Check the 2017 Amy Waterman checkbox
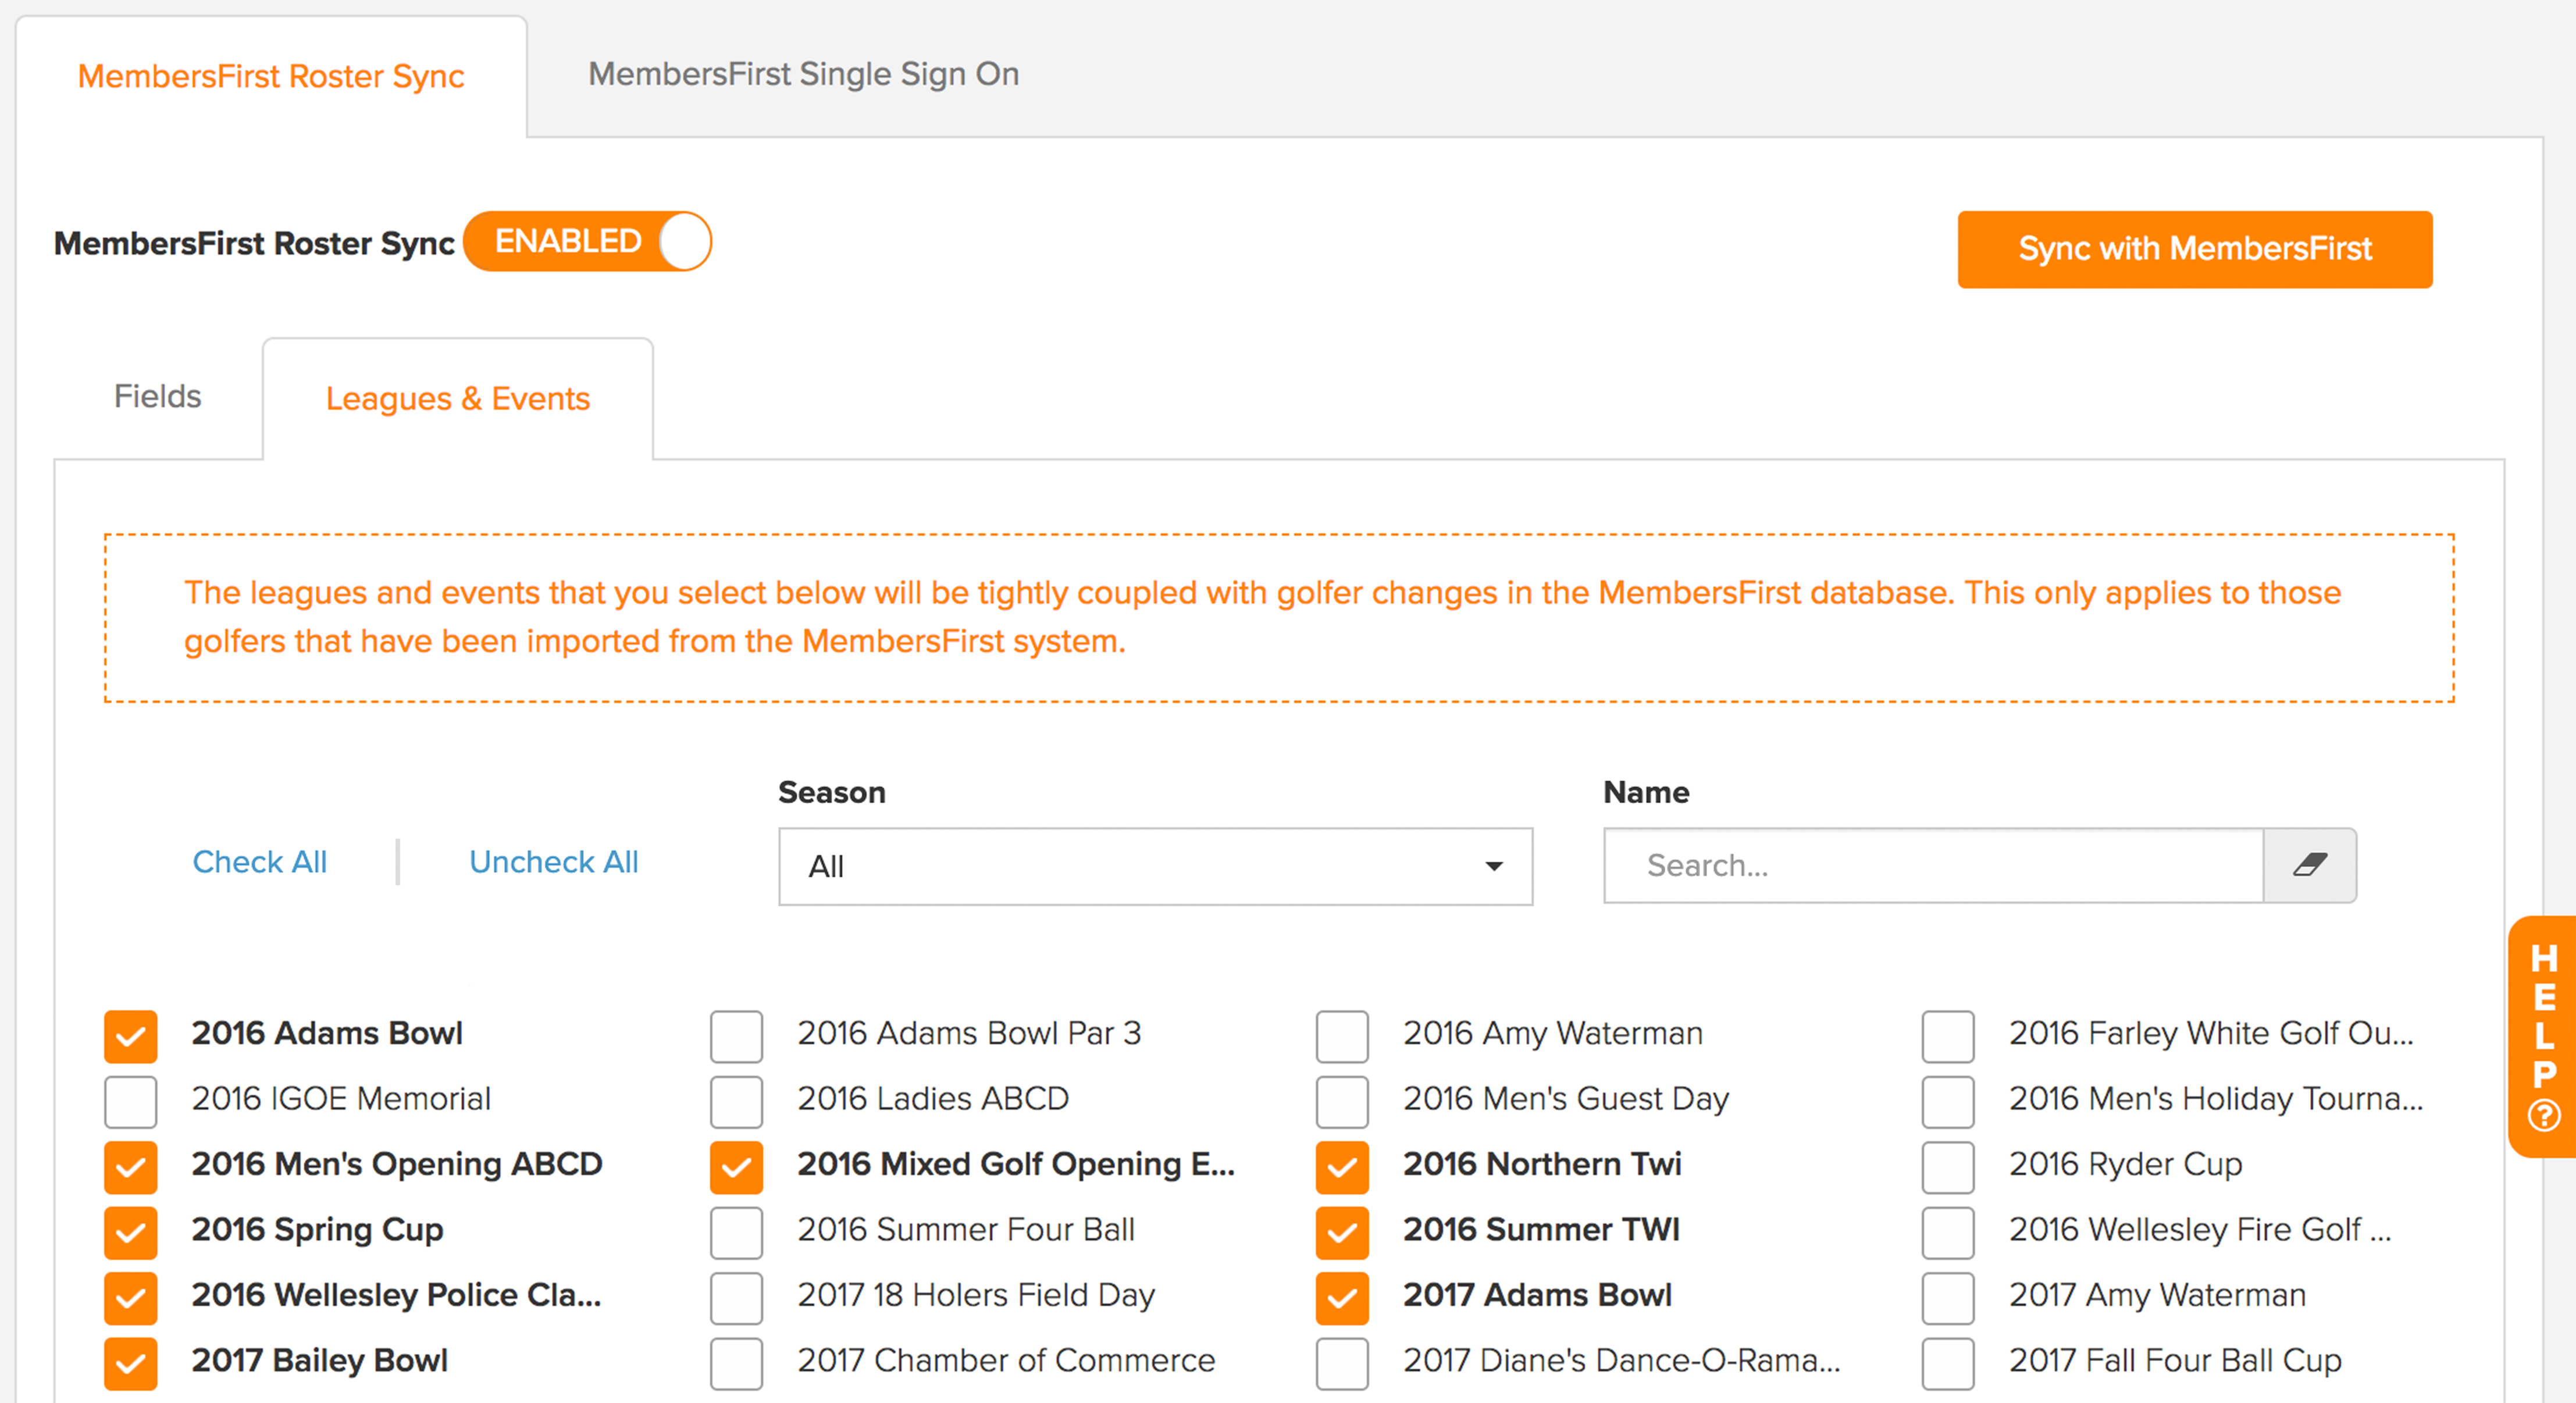Screen dimensions: 2576x1403 pyautogui.click(x=1948, y=1298)
